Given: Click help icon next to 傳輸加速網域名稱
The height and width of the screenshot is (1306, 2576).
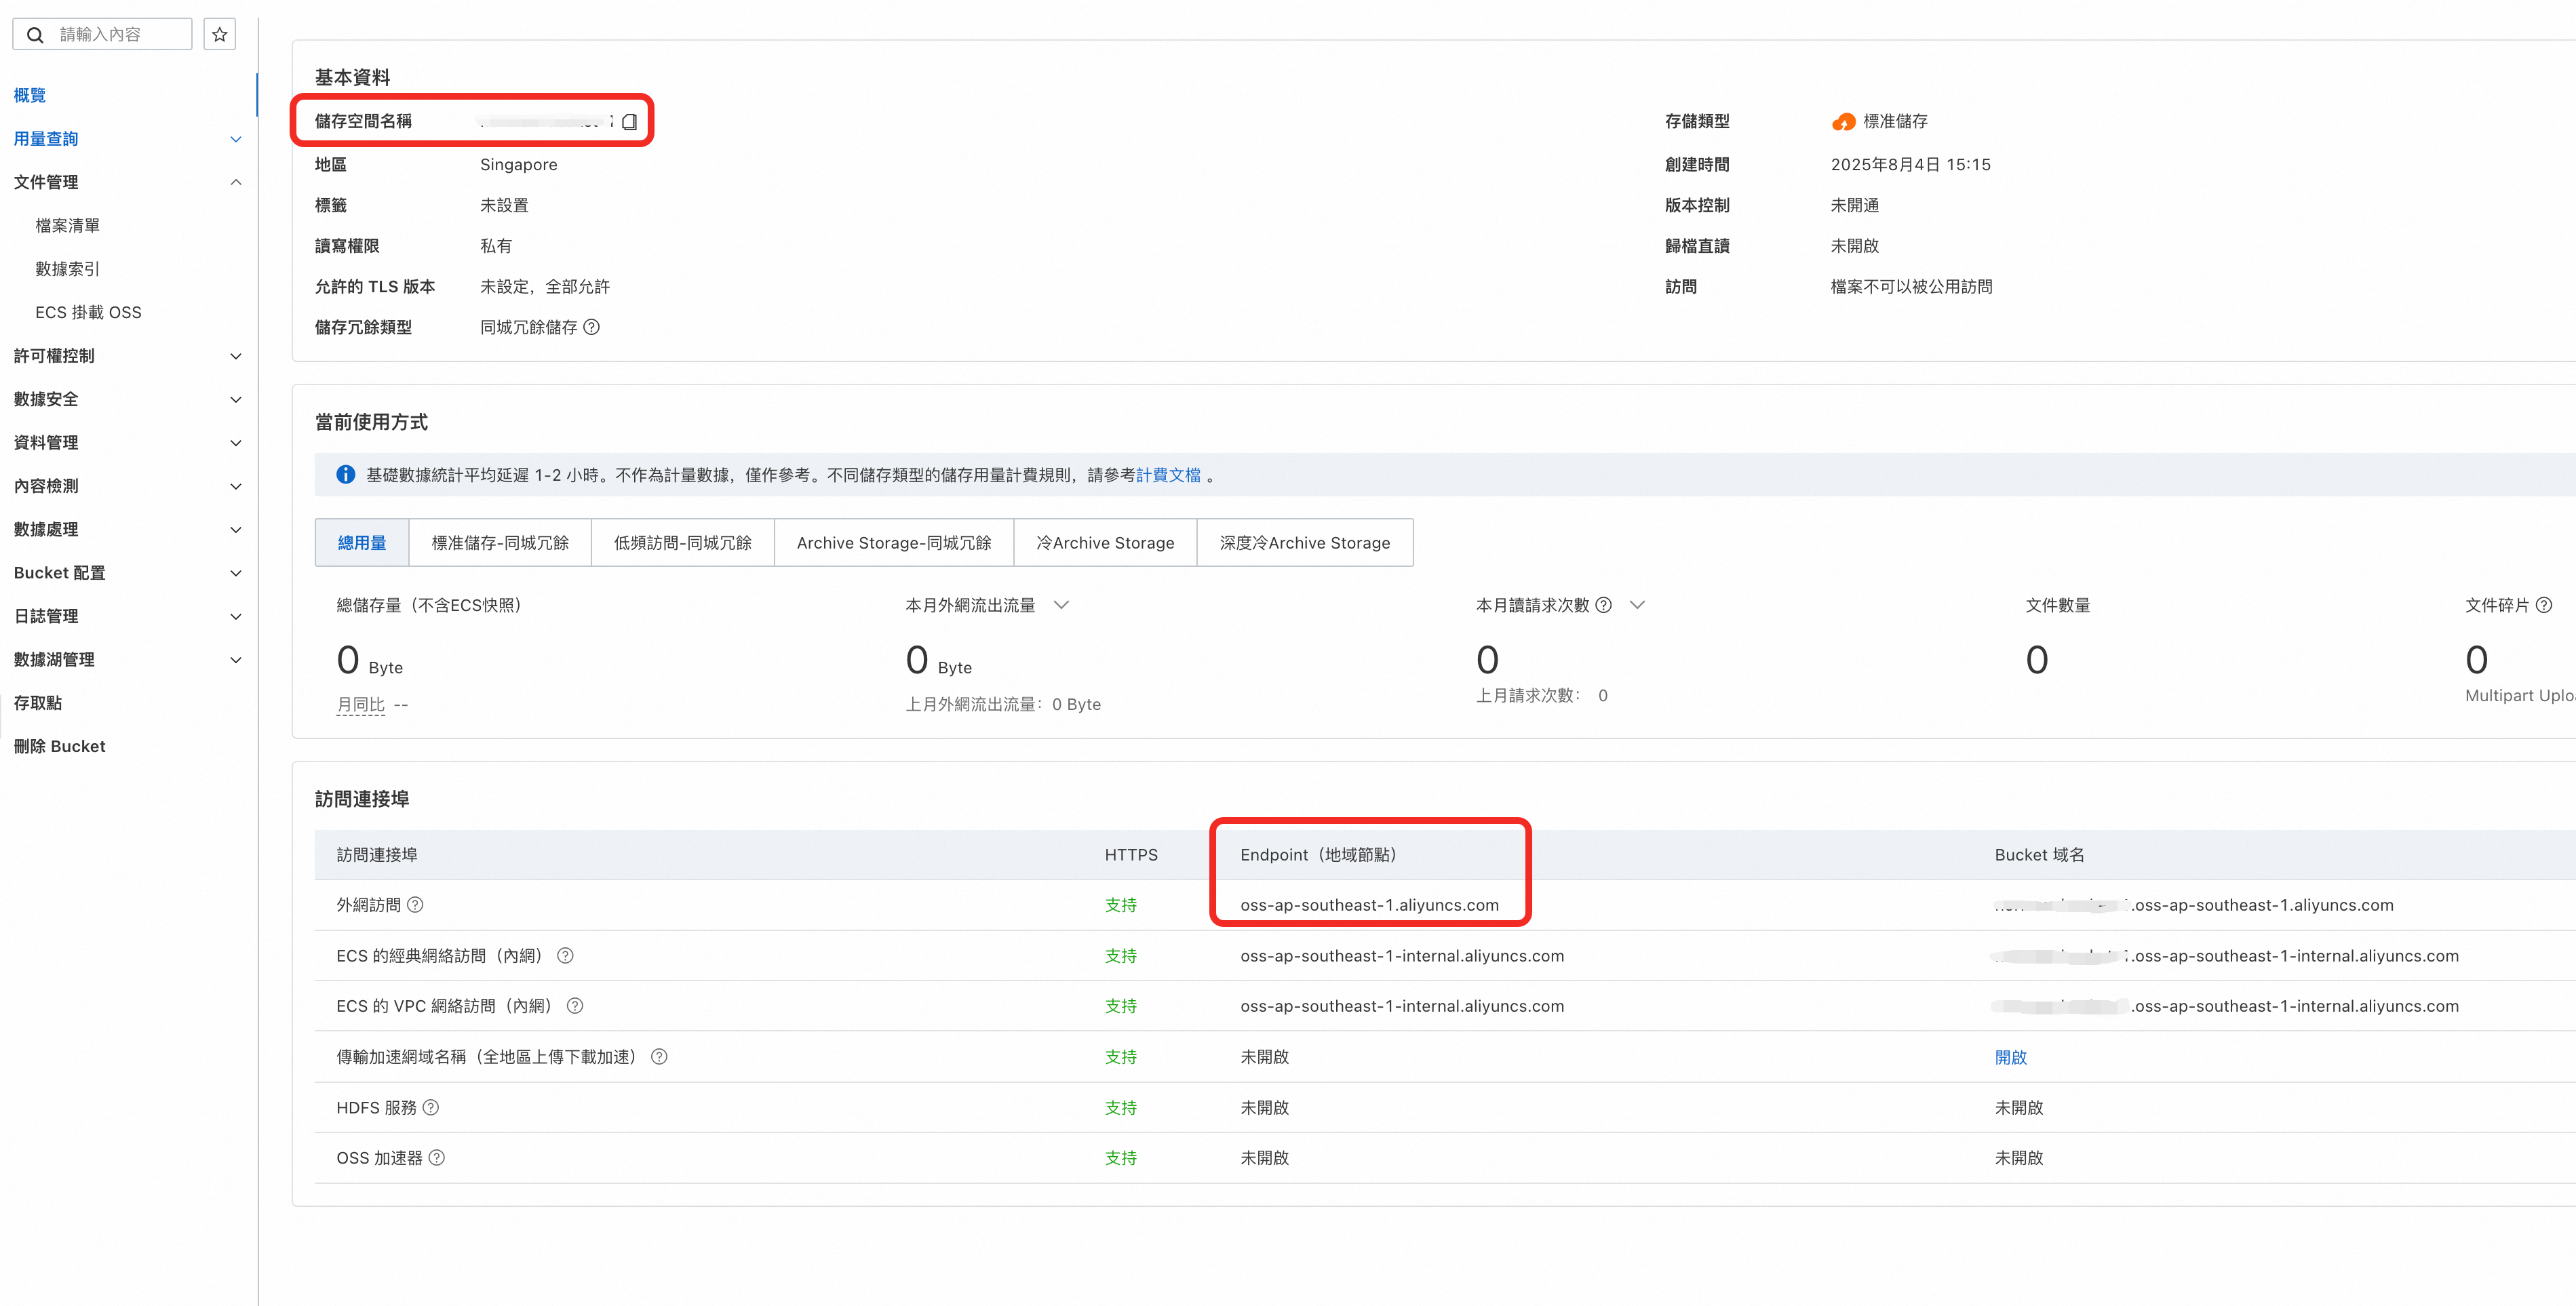Looking at the screenshot, I should pos(659,1057).
